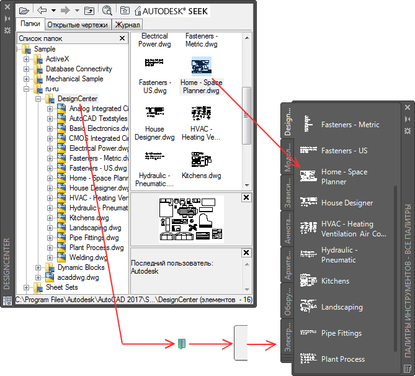Click HVAC - Heating Ventilation palette tool
This screenshot has width=415, height=376.
(343, 228)
